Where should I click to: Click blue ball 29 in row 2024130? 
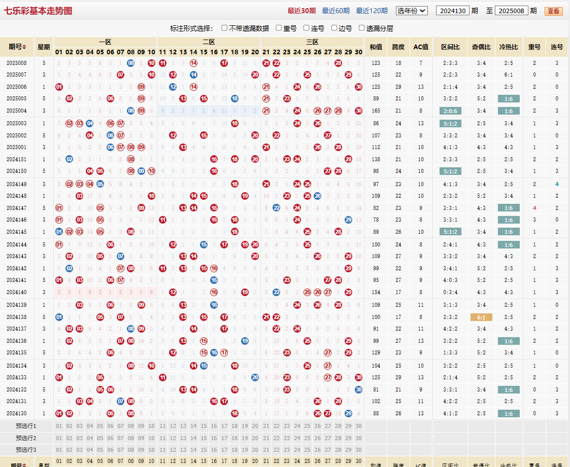(349, 413)
